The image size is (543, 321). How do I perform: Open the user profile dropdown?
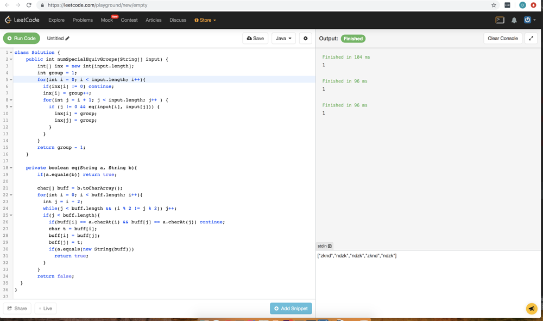529,20
